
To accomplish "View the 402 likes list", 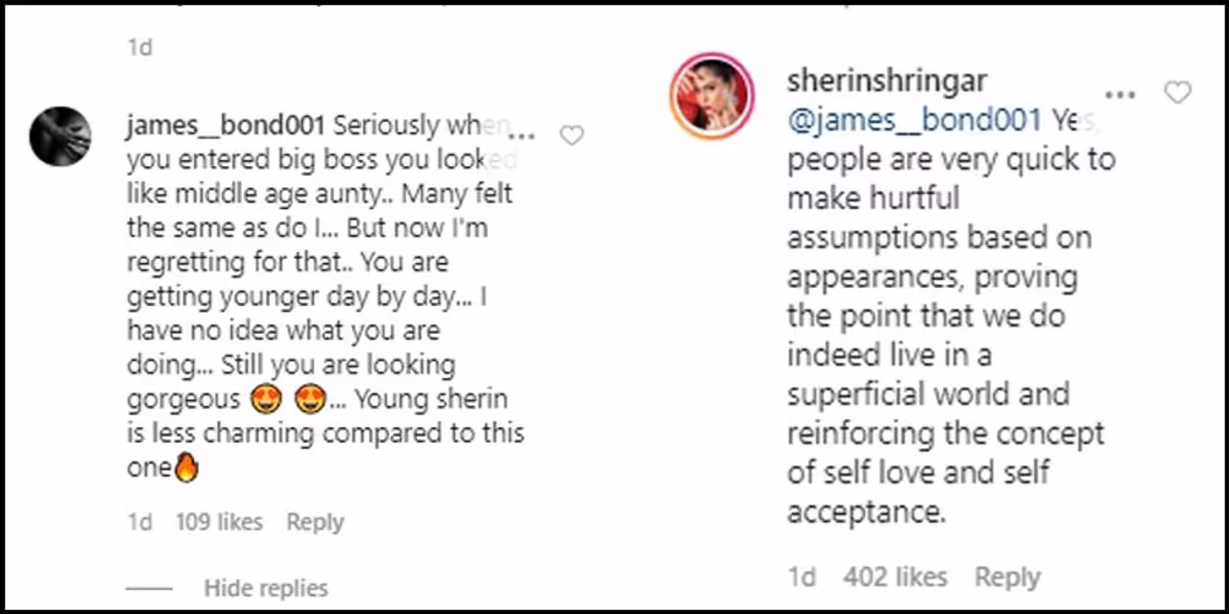I will [895, 577].
